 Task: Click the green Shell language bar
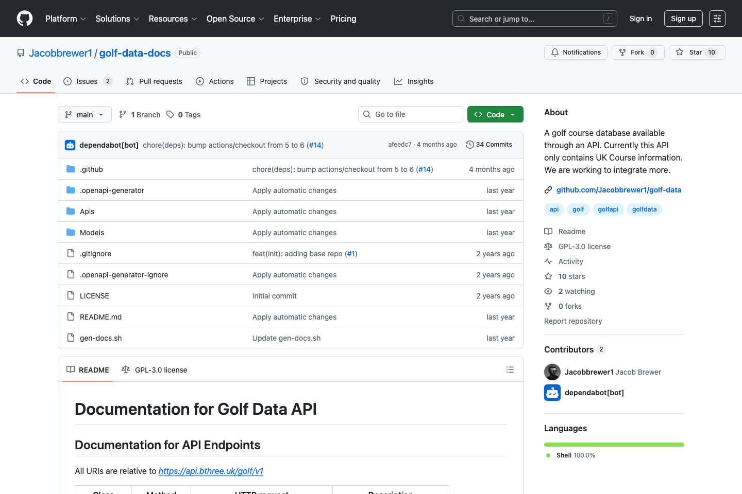coord(614,444)
